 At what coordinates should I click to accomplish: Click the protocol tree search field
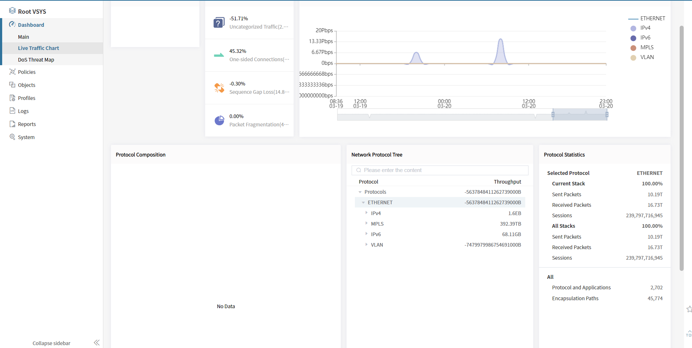(x=440, y=170)
